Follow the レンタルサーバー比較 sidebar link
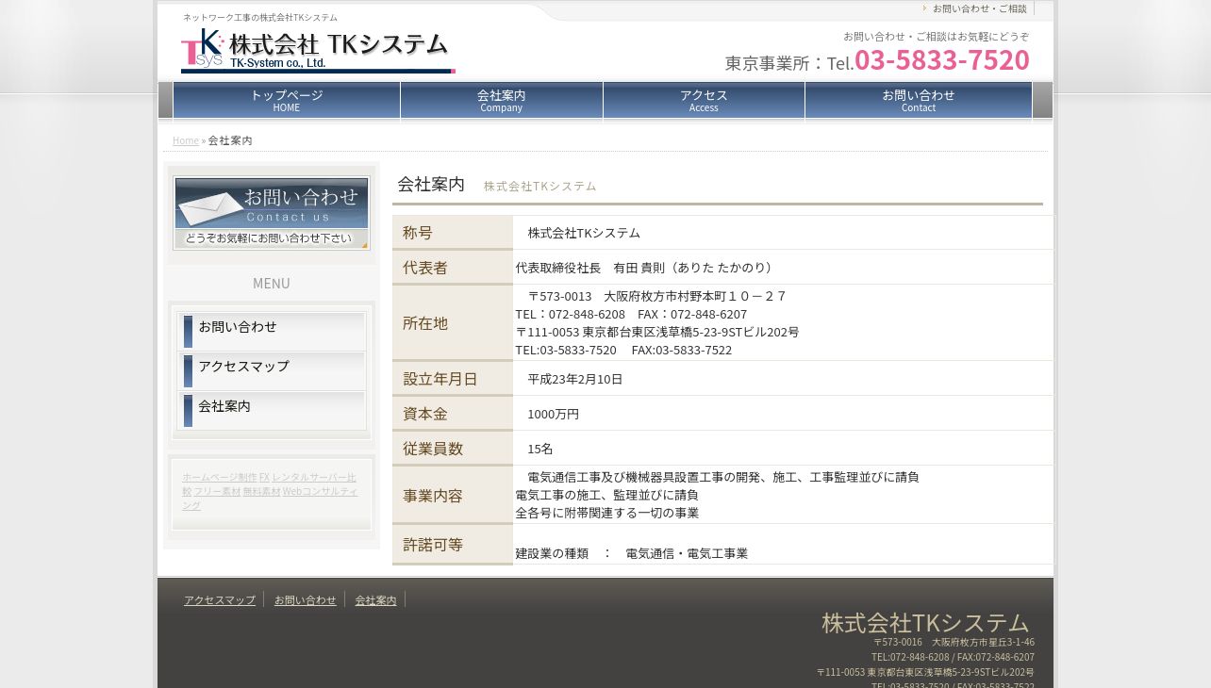Screen dimensions: 1211x688 click(314, 477)
